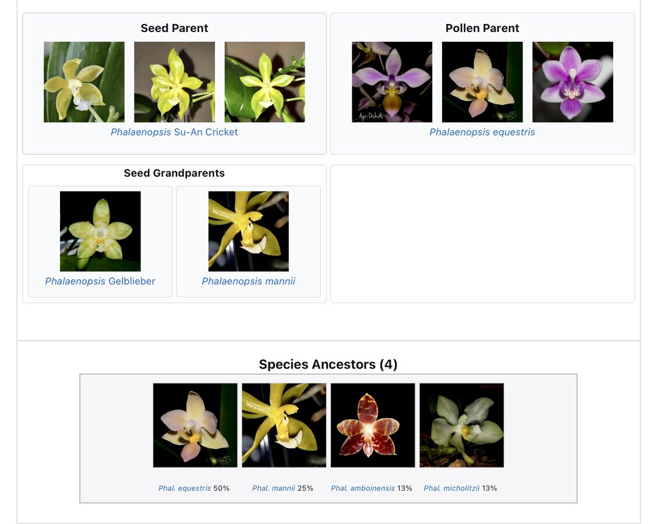Click the equestris image in Species Ancestors
The width and height of the screenshot is (657, 524).
coord(195,425)
